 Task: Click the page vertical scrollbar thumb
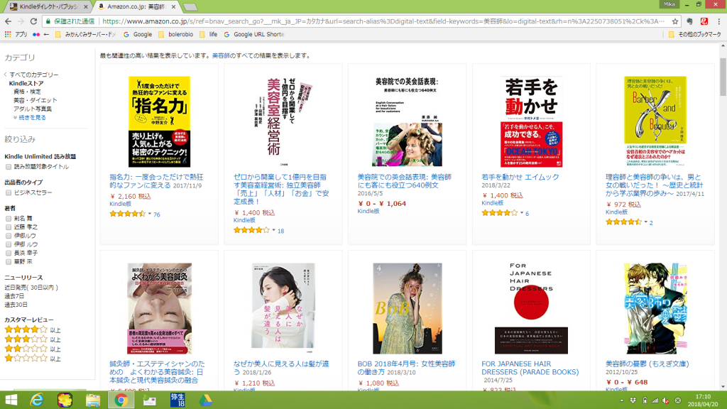click(723, 77)
